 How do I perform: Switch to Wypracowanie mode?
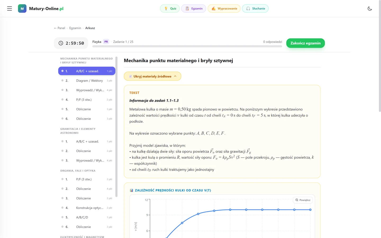pos(224,8)
